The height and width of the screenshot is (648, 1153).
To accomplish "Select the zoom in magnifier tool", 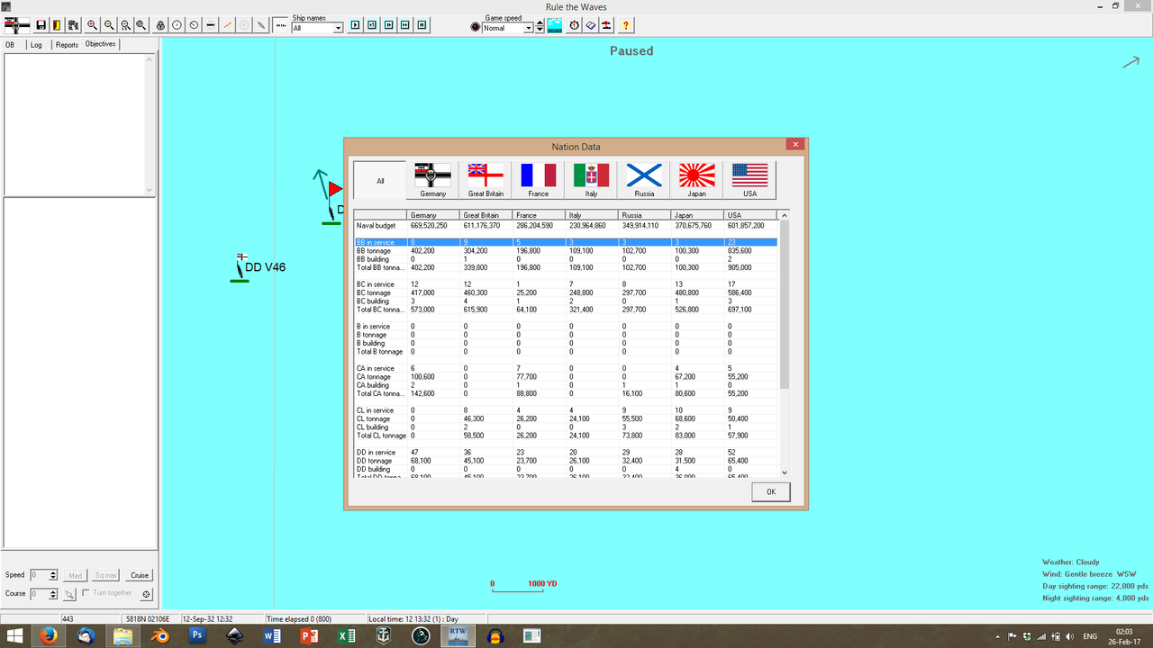I will 91,25.
